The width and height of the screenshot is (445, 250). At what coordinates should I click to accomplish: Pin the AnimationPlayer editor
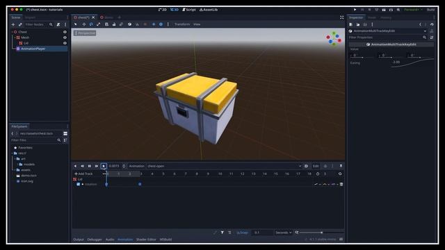341,166
